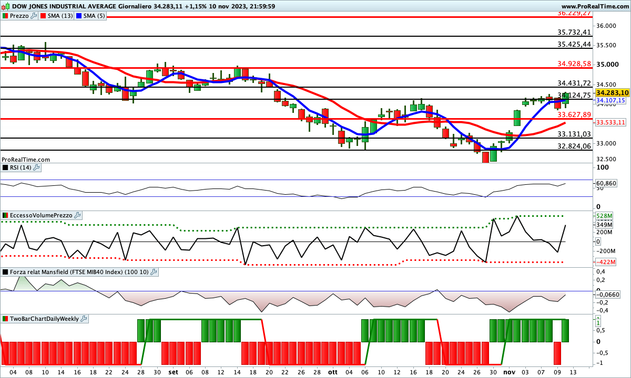Image resolution: width=631 pixels, height=378 pixels.
Task: Click the black RSI color swatch
Action: click(5, 167)
